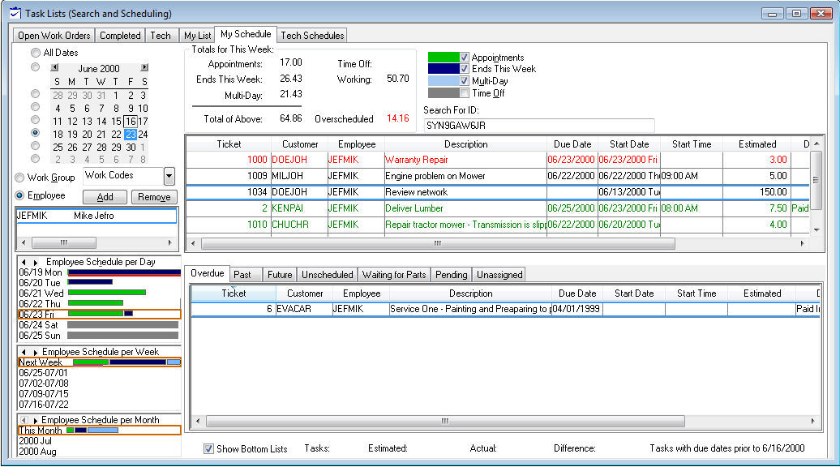Click right arrow of Employee Schedule per Day
The width and height of the screenshot is (840, 467).
tap(34, 262)
